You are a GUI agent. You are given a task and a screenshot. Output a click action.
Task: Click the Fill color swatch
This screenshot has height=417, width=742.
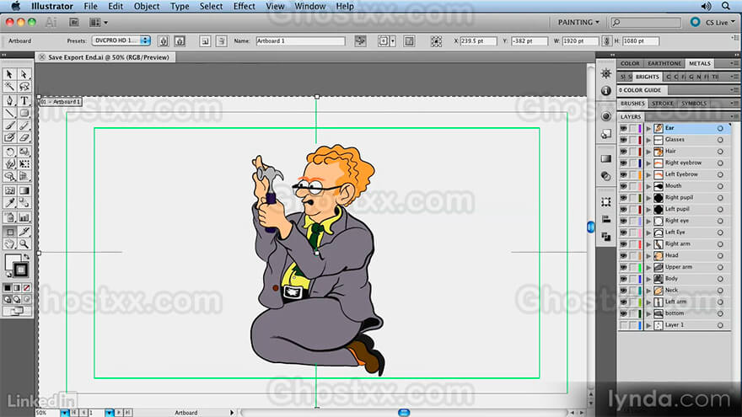coord(13,261)
